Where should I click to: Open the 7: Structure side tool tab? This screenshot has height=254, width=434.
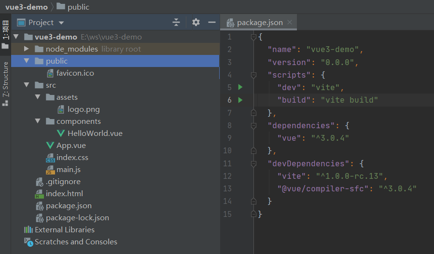tap(5, 84)
